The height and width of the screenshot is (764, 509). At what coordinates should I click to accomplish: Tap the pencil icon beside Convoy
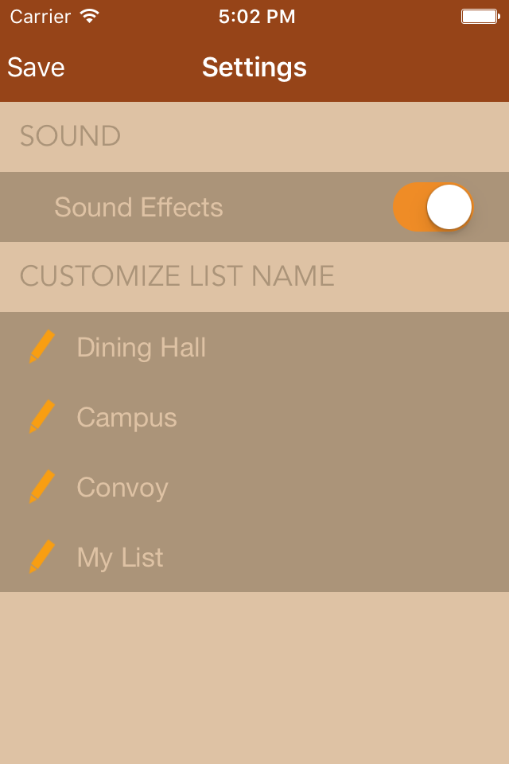(x=42, y=487)
